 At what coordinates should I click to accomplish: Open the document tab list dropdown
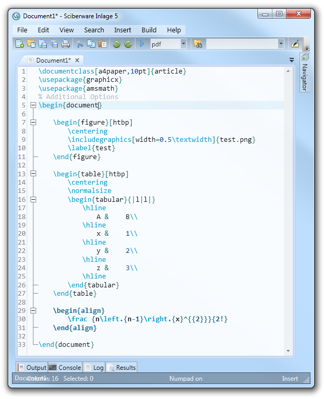(x=292, y=60)
